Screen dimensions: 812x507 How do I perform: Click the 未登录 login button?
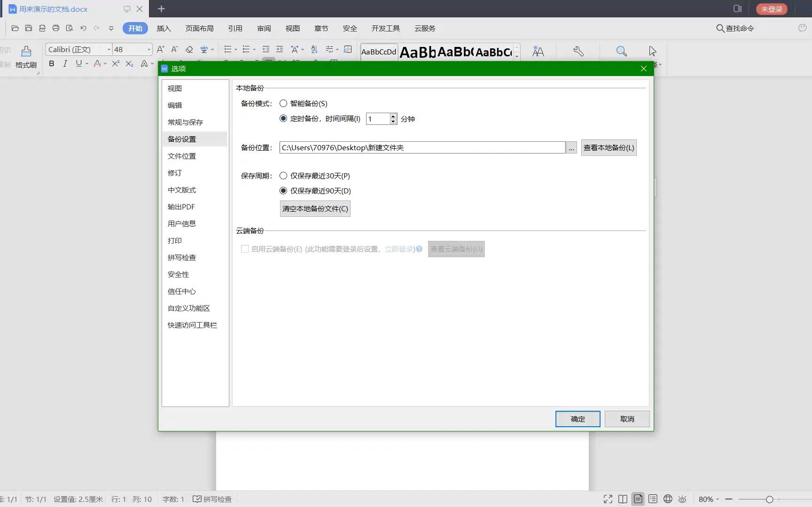click(772, 9)
